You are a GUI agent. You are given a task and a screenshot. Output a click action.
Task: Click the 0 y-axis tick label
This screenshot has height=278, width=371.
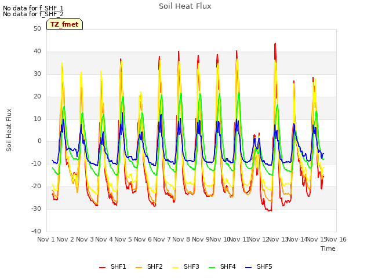39,141
